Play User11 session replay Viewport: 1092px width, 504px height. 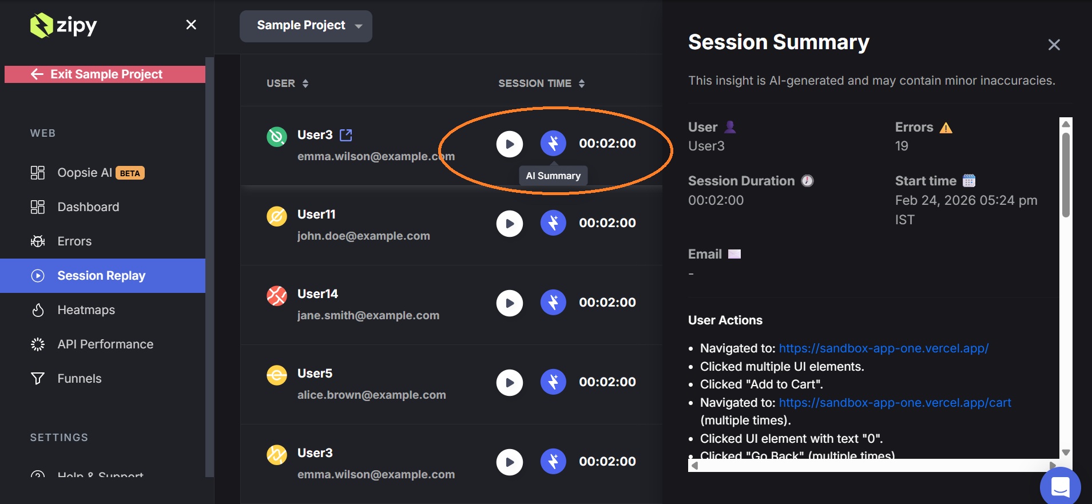coord(509,223)
